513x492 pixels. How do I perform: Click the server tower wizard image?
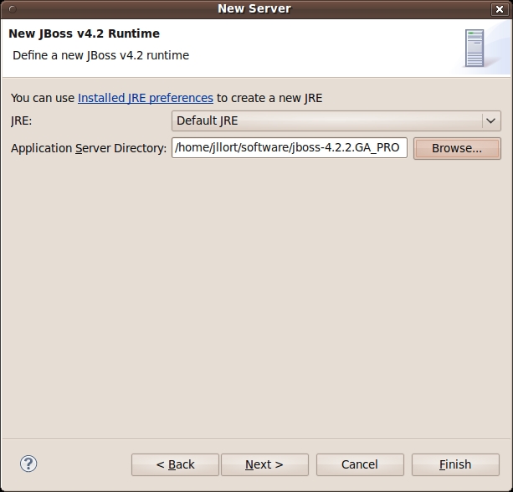(475, 48)
